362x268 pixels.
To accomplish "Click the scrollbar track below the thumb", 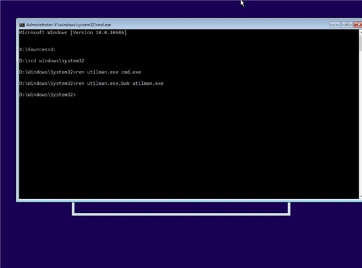I will (361, 122).
